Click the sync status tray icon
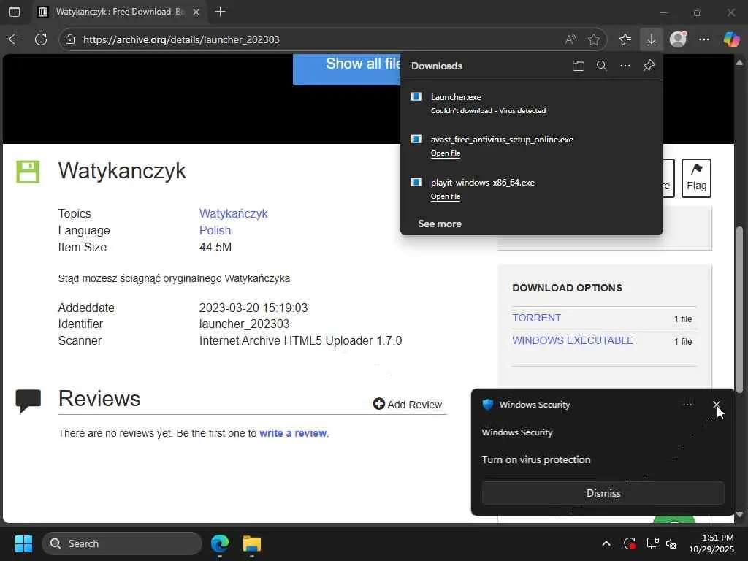 (x=629, y=543)
